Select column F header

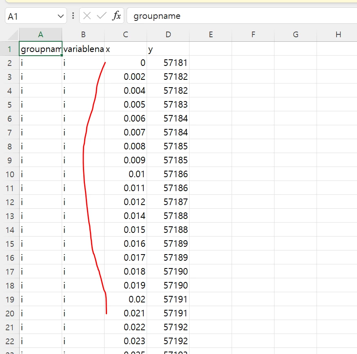click(253, 35)
